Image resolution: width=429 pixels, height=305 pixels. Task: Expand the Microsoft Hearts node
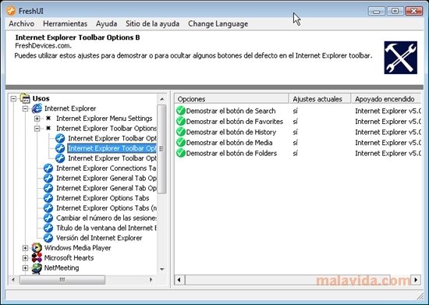point(25,258)
